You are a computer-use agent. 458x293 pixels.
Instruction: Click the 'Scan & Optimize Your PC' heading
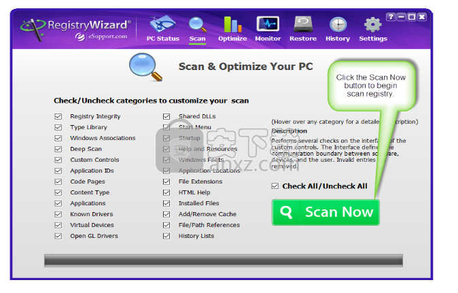tap(246, 67)
